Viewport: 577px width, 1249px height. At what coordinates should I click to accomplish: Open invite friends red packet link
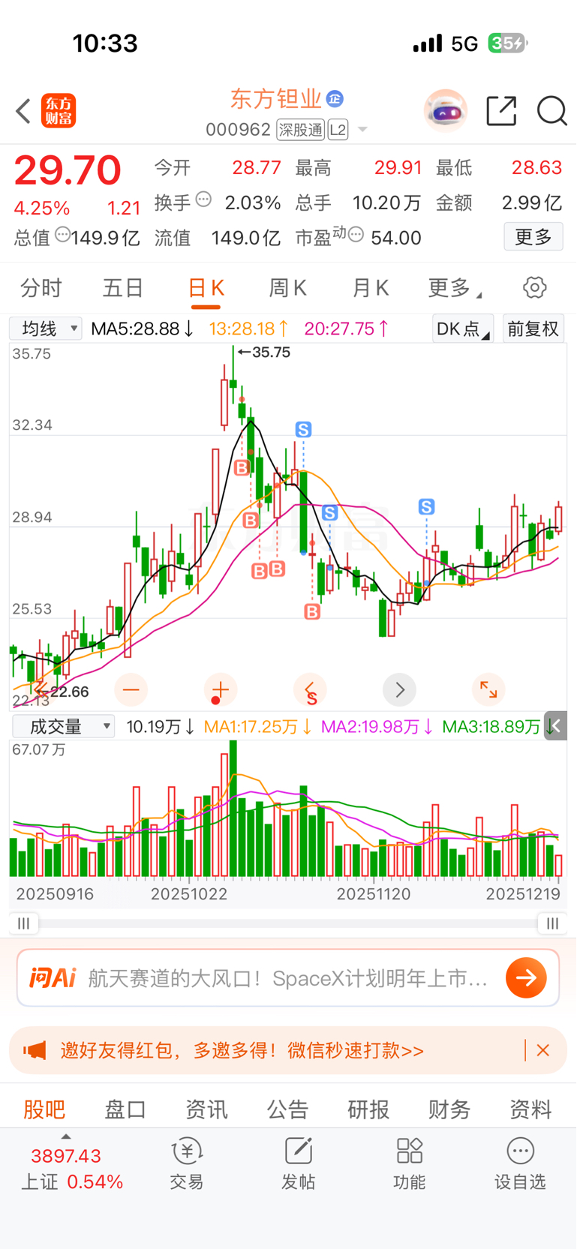point(242,1050)
